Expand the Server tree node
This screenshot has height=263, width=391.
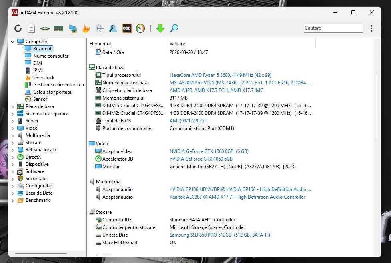coord(12,121)
